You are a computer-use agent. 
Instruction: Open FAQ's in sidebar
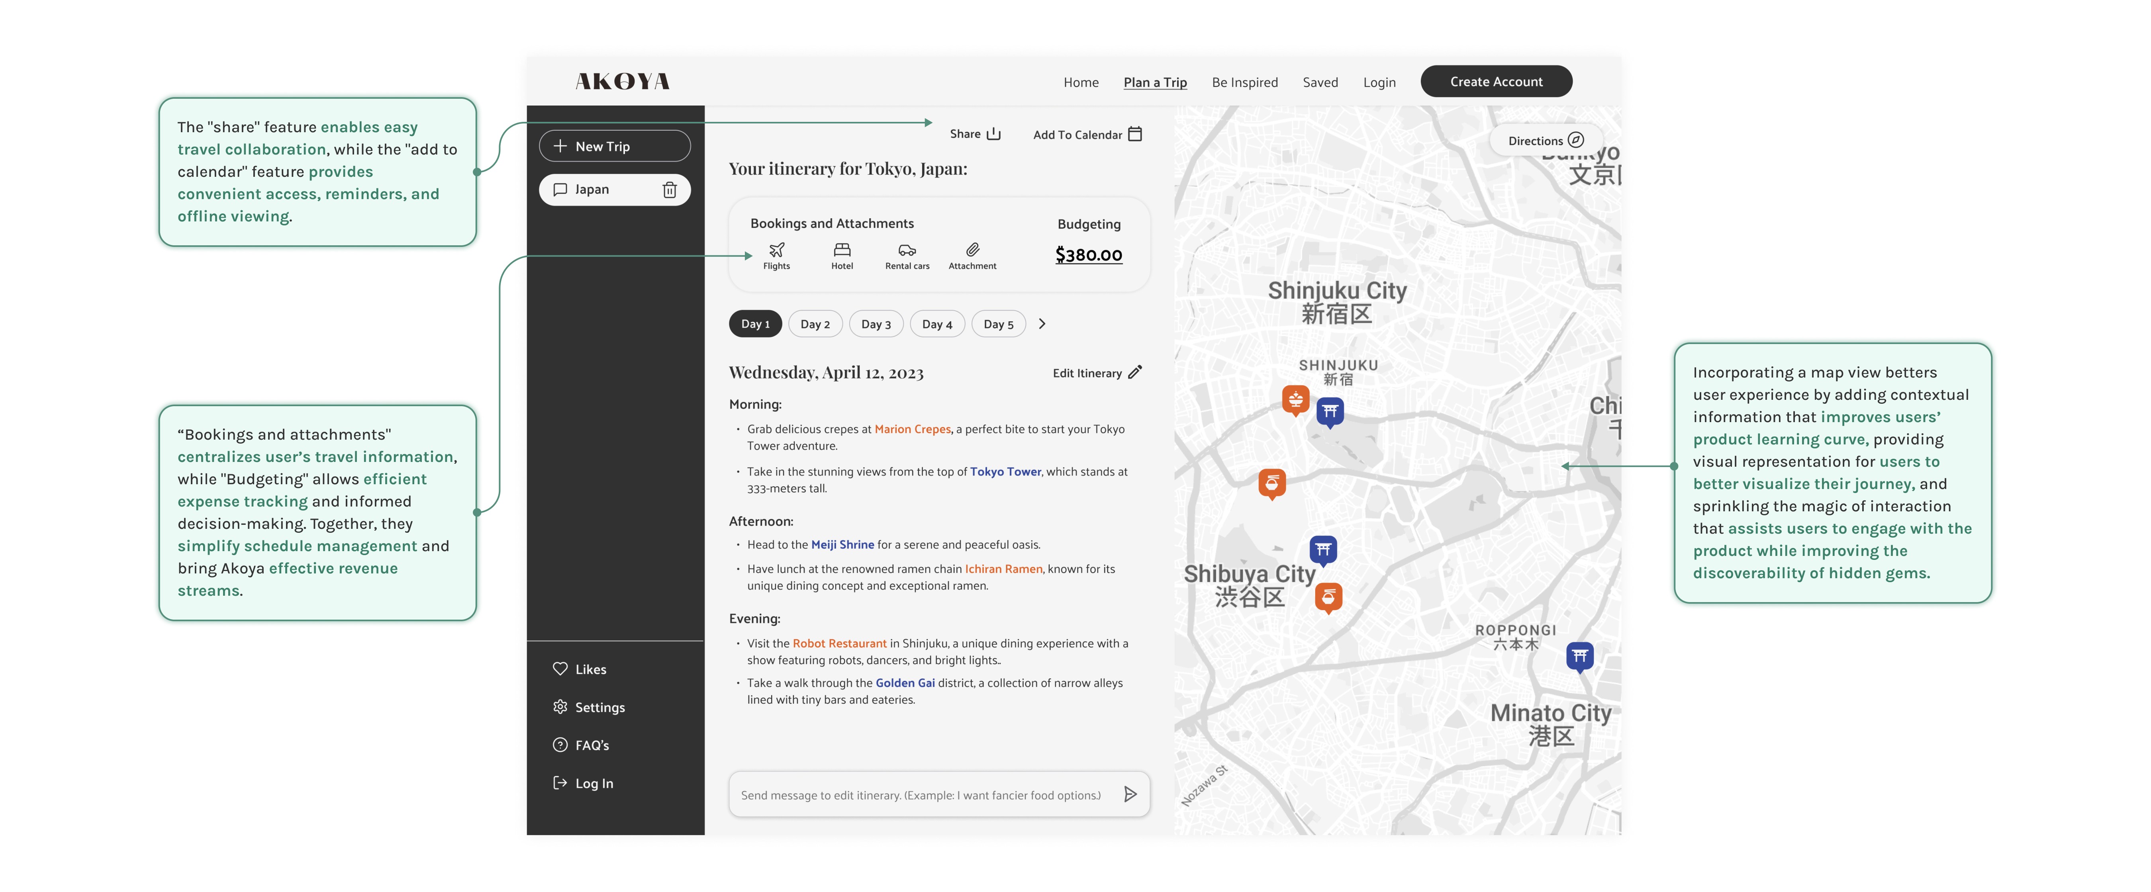pyautogui.click(x=581, y=745)
